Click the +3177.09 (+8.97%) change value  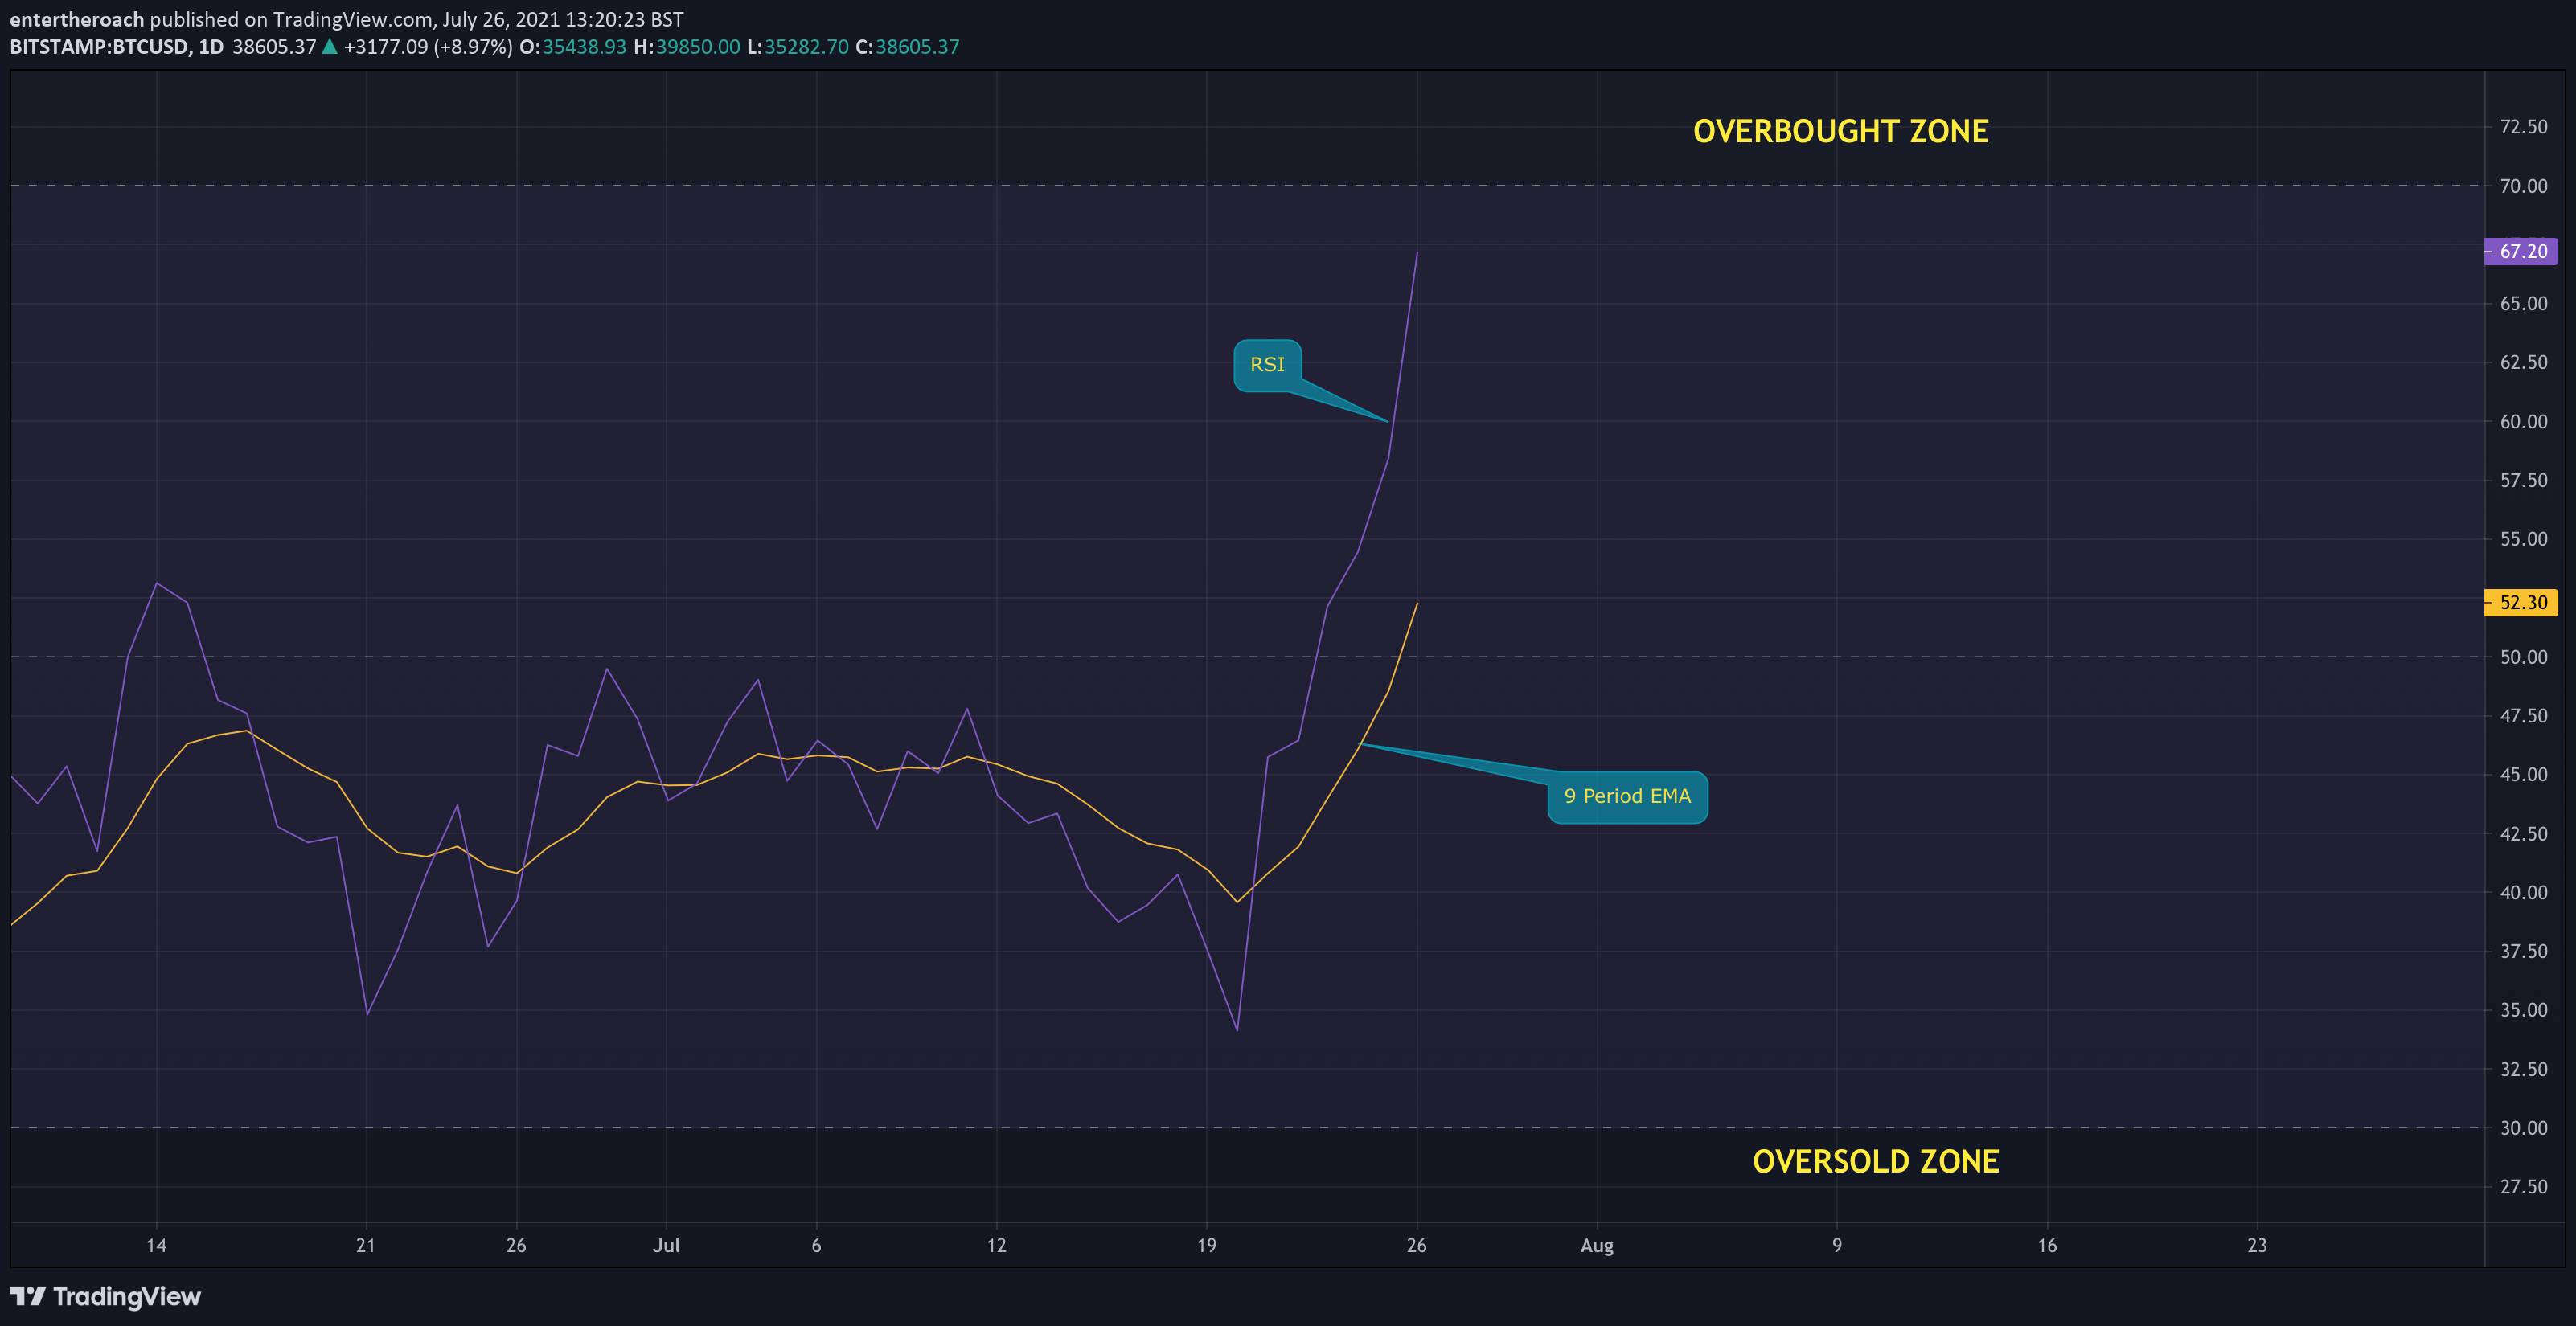[428, 47]
